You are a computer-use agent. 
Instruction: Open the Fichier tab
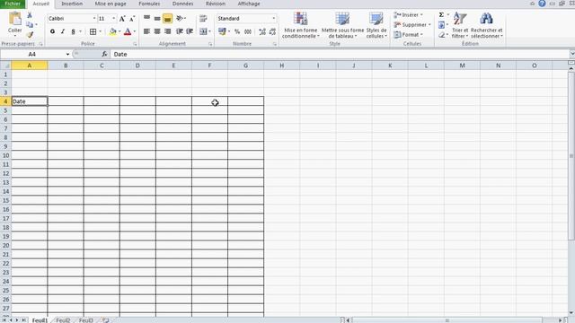(x=13, y=4)
